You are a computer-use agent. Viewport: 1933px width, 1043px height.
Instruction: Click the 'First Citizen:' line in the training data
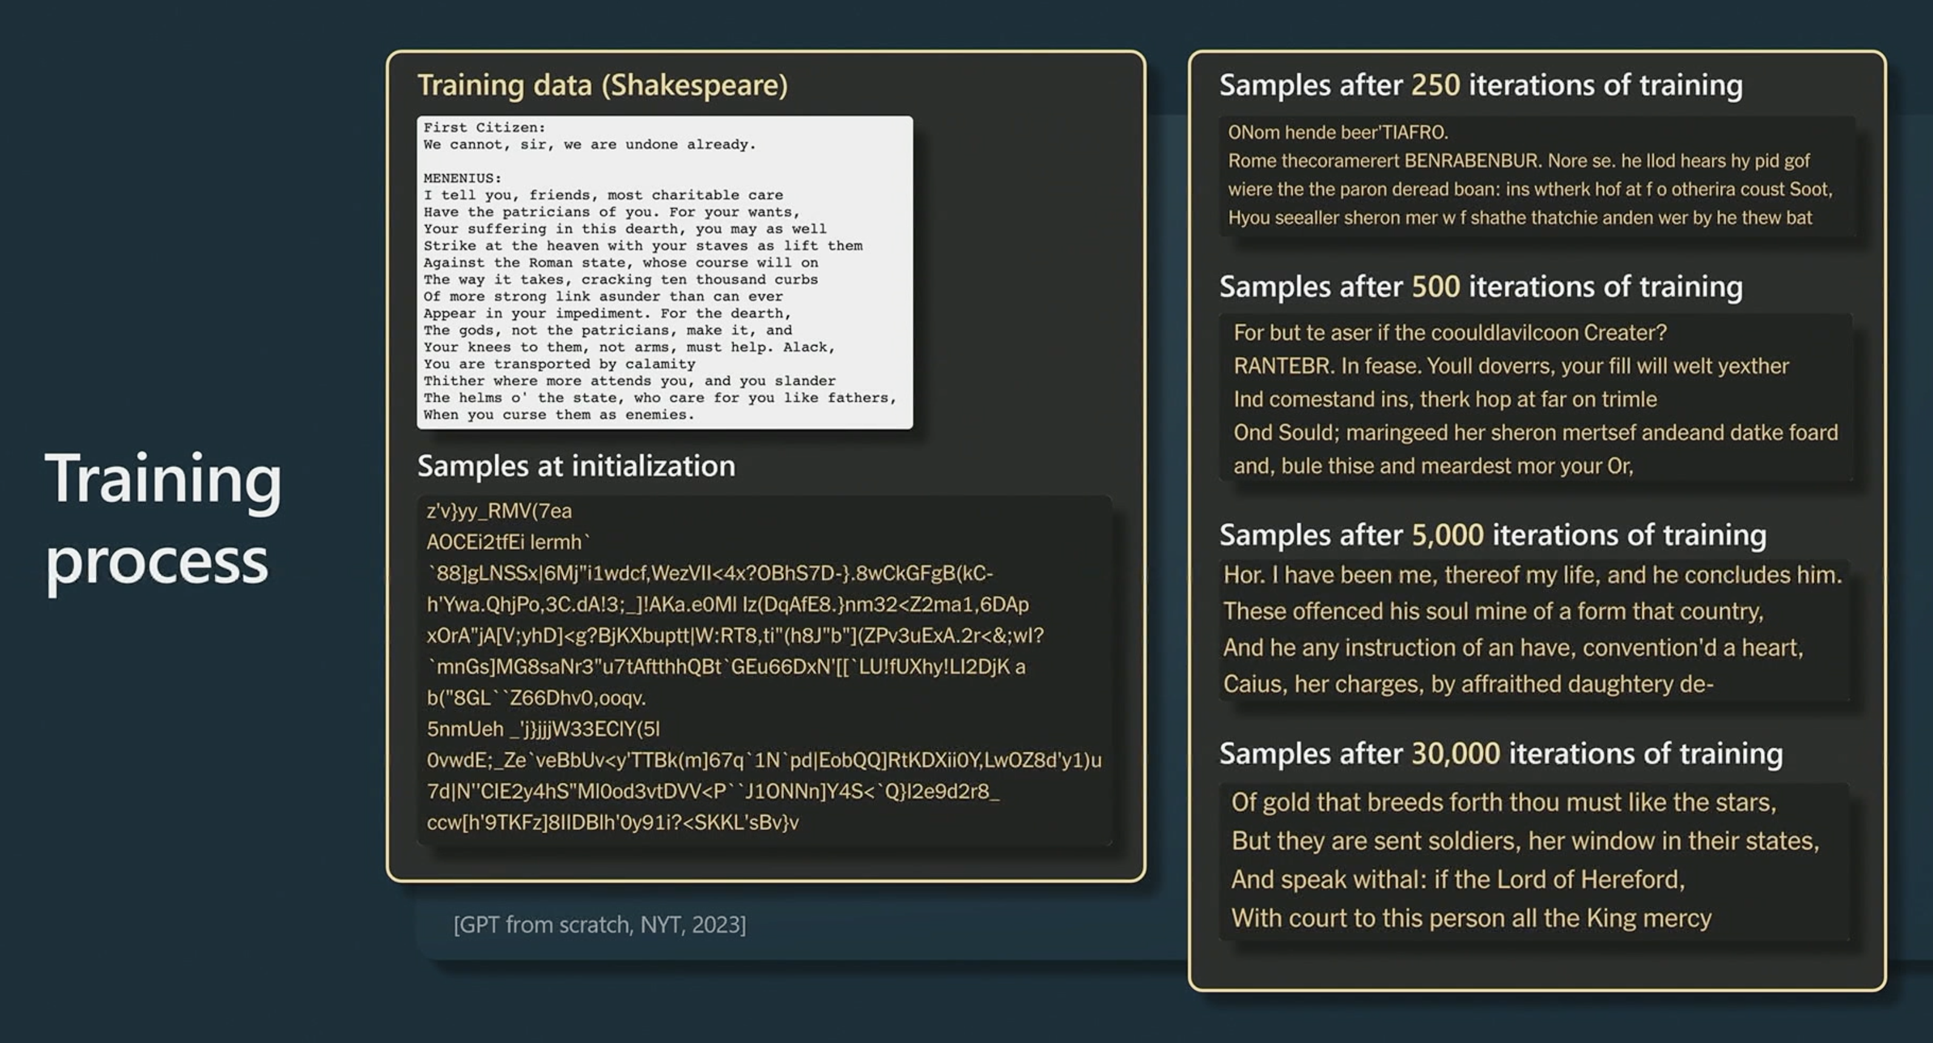tap(484, 127)
